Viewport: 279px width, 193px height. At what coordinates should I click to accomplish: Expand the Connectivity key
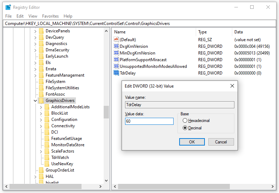point(41,126)
